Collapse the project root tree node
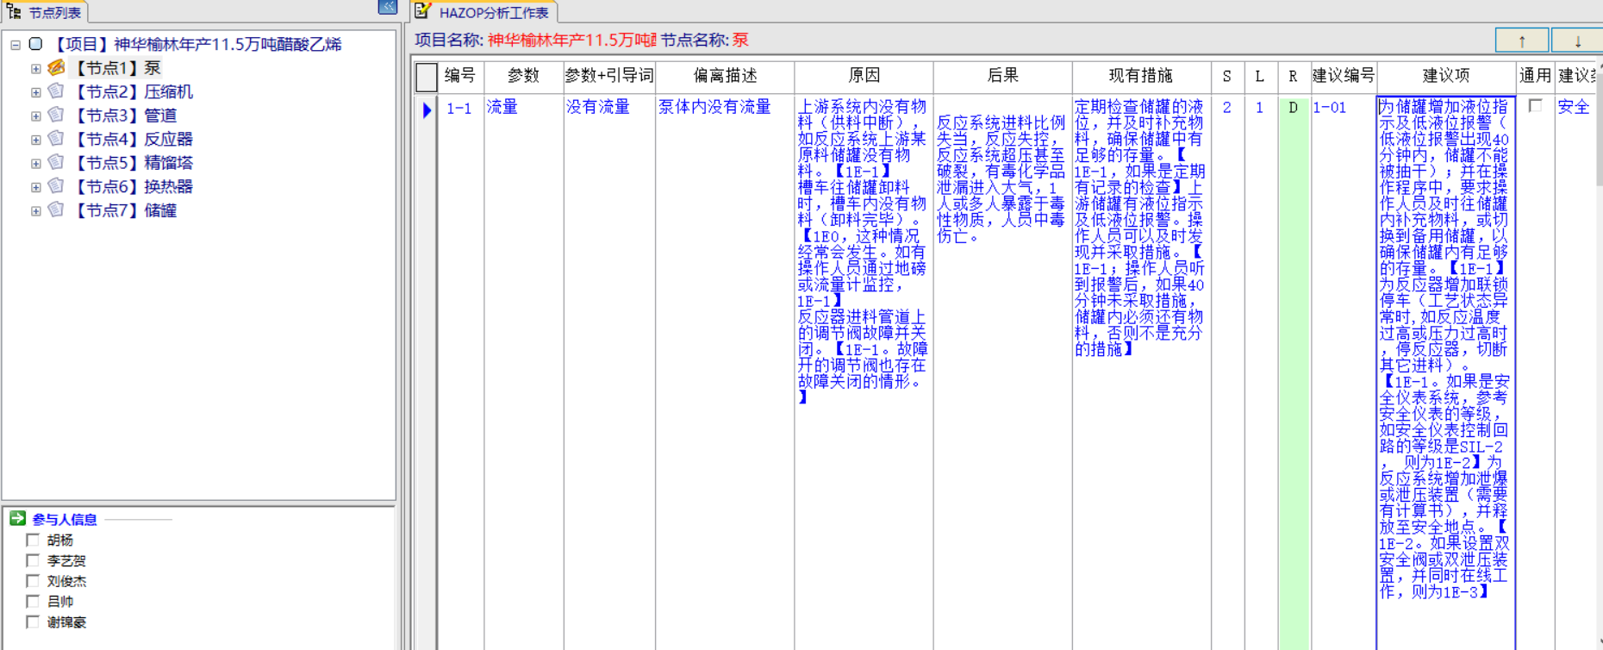1603x650 pixels. point(16,45)
